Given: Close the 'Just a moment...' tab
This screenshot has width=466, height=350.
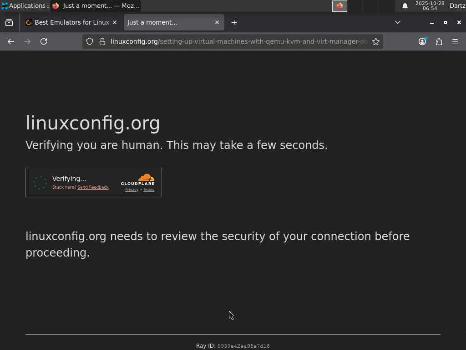Looking at the screenshot, I should pos(217,23).
